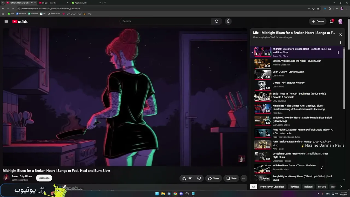The image size is (350, 197).
Task: Open the Restream bookmark
Action: (x=21, y=14)
